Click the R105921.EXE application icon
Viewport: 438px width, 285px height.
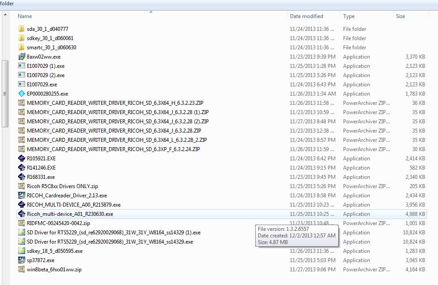pos(22,158)
